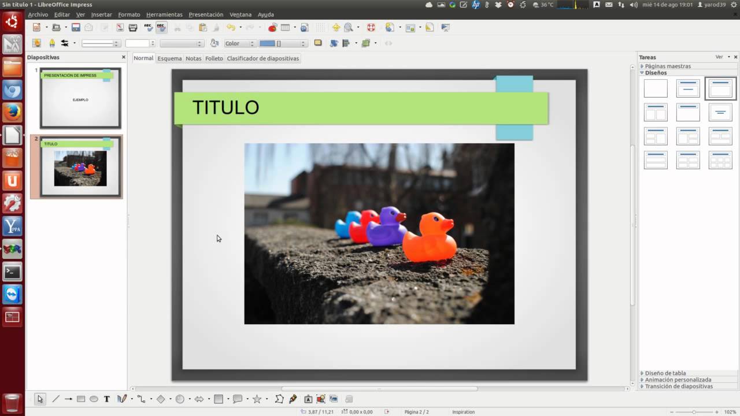This screenshot has width=740, height=416.
Task: Toggle the Glue Points tool
Action: pyautogui.click(x=293, y=399)
